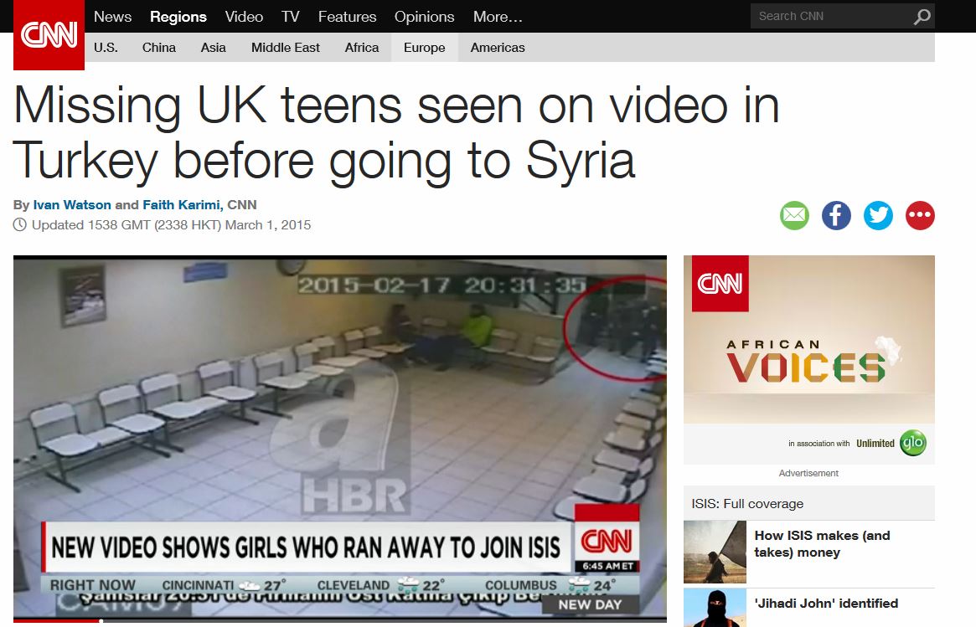Viewport: 976px width, 627px height.
Task: Click the 'ISIS: Full coverage' heading
Action: coord(747,503)
